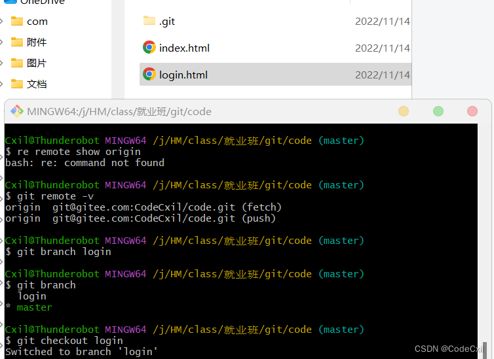Image resolution: width=494 pixels, height=359 pixels.
Task: Click the origin (fetch) URL line
Action: coord(143,207)
